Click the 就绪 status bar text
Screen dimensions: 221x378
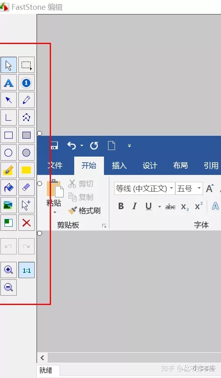coord(46,370)
